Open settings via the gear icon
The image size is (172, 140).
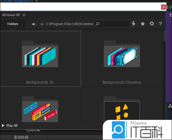(152, 24)
